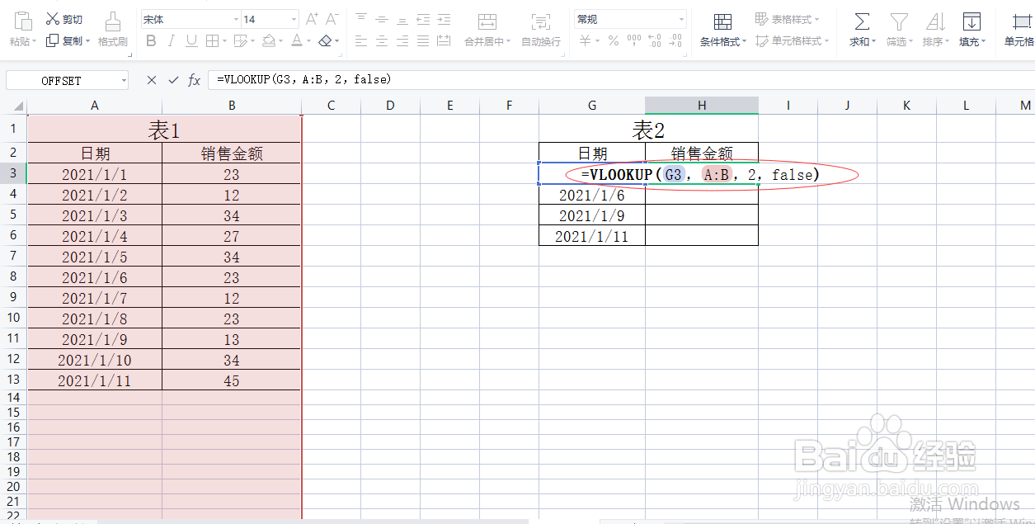This screenshot has width=1035, height=524.
Task: Click cell G5 with 2021/1/9
Action: tap(592, 215)
